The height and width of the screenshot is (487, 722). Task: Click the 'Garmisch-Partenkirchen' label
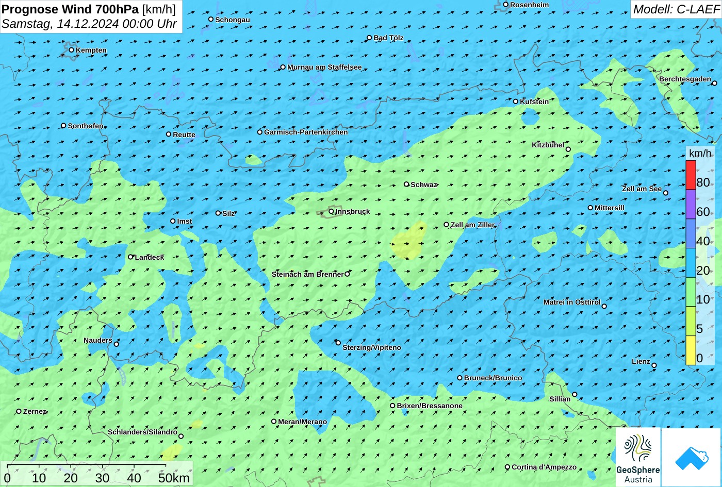tap(306, 132)
